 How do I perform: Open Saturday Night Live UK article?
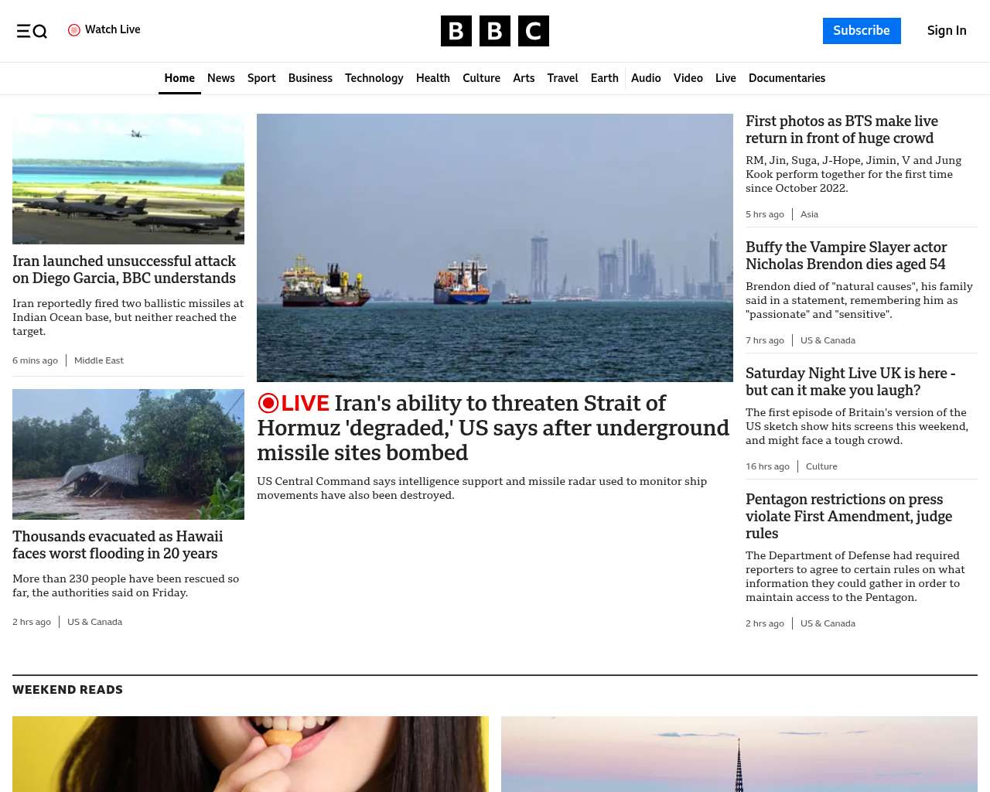850,382
